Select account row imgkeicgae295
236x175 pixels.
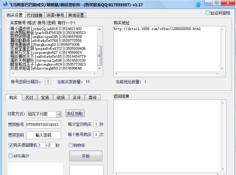[x=46, y=37]
